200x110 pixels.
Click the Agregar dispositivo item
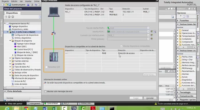click(x=20, y=26)
